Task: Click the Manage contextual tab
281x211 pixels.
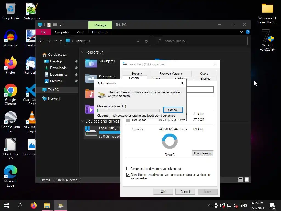Action: point(100,25)
